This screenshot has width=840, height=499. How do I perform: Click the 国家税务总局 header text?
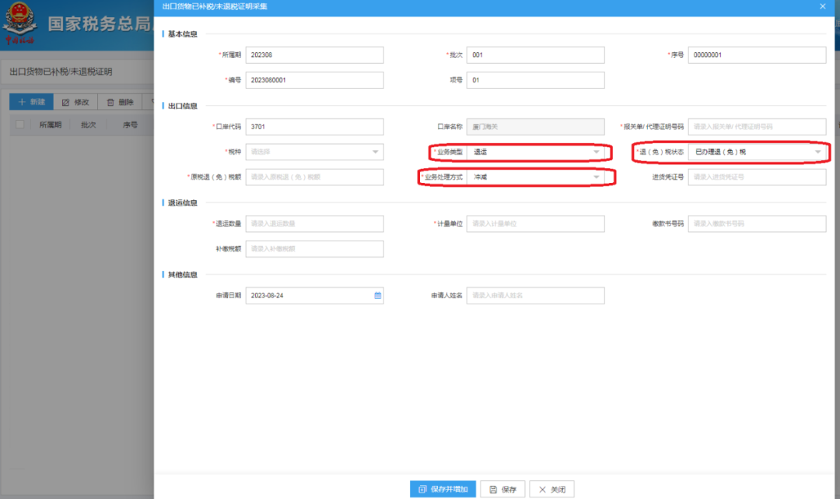click(x=100, y=23)
